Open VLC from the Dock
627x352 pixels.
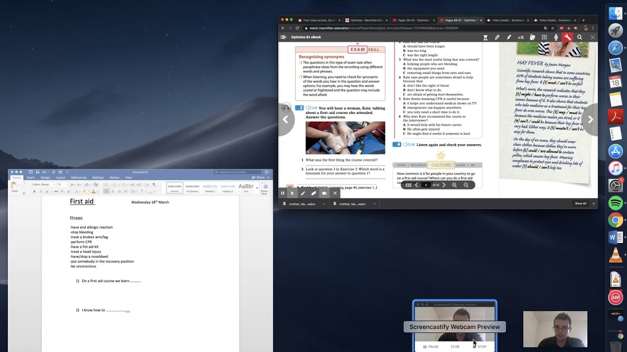(616, 255)
